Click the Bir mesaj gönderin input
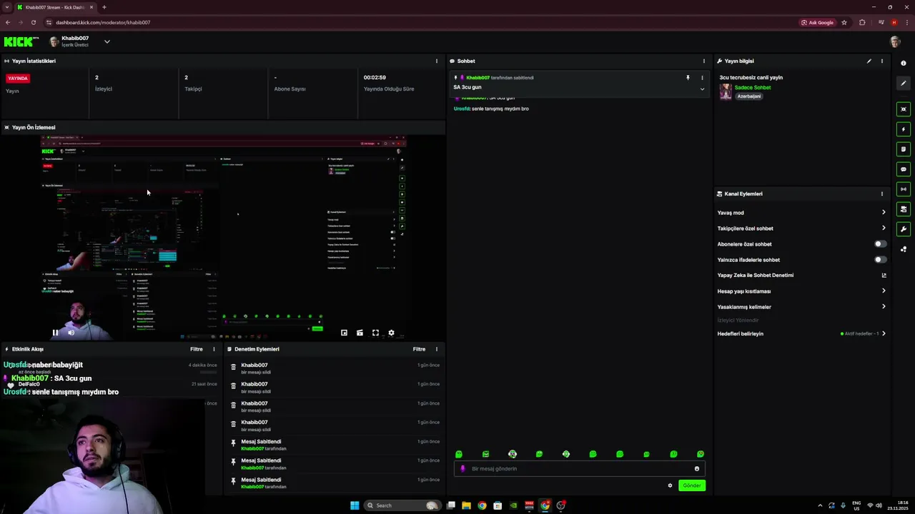 pos(579,469)
